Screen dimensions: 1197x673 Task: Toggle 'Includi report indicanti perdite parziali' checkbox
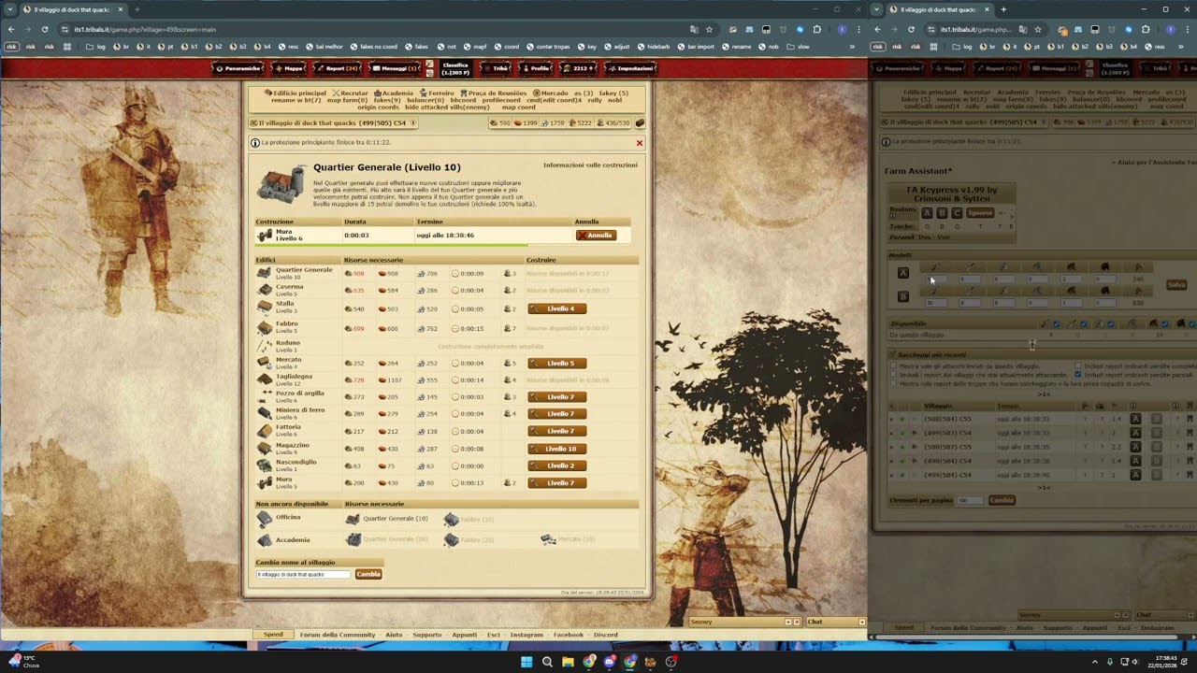point(1078,375)
